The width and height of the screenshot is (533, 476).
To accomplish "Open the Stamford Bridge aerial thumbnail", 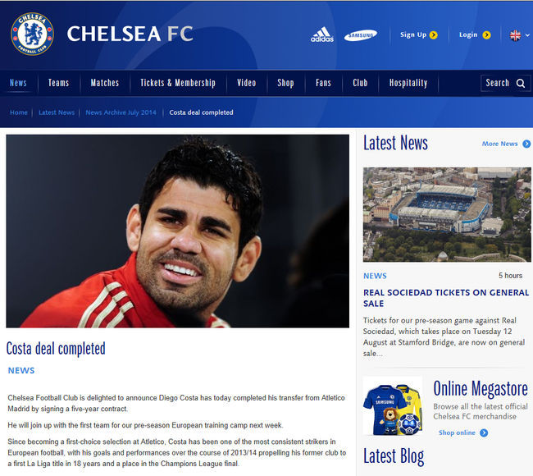I will pyautogui.click(x=447, y=215).
